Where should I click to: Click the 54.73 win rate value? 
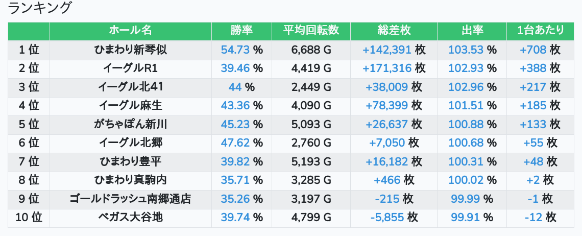tap(235, 50)
